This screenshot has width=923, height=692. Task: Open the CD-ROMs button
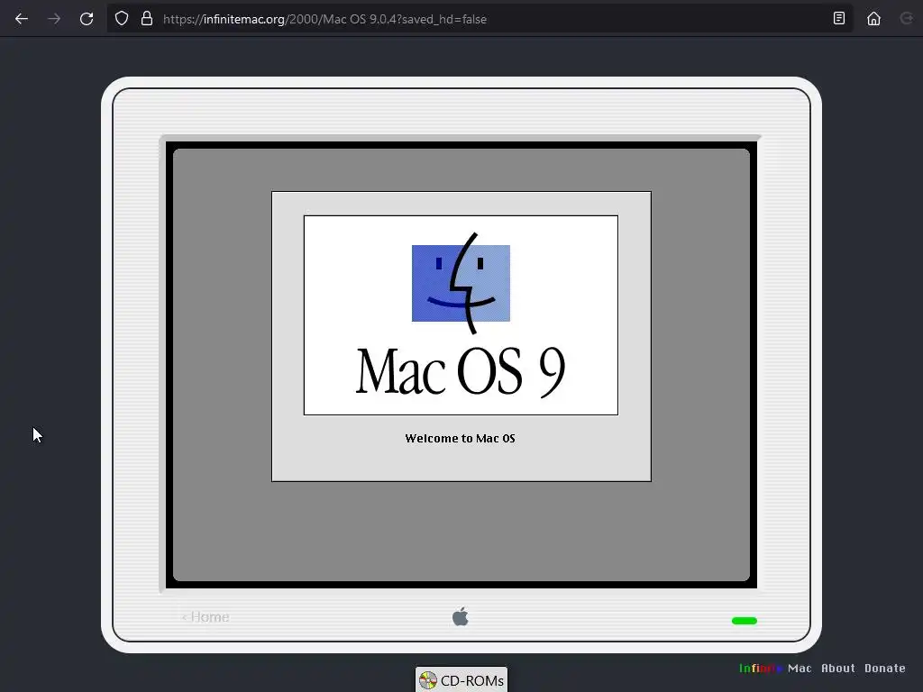click(461, 680)
